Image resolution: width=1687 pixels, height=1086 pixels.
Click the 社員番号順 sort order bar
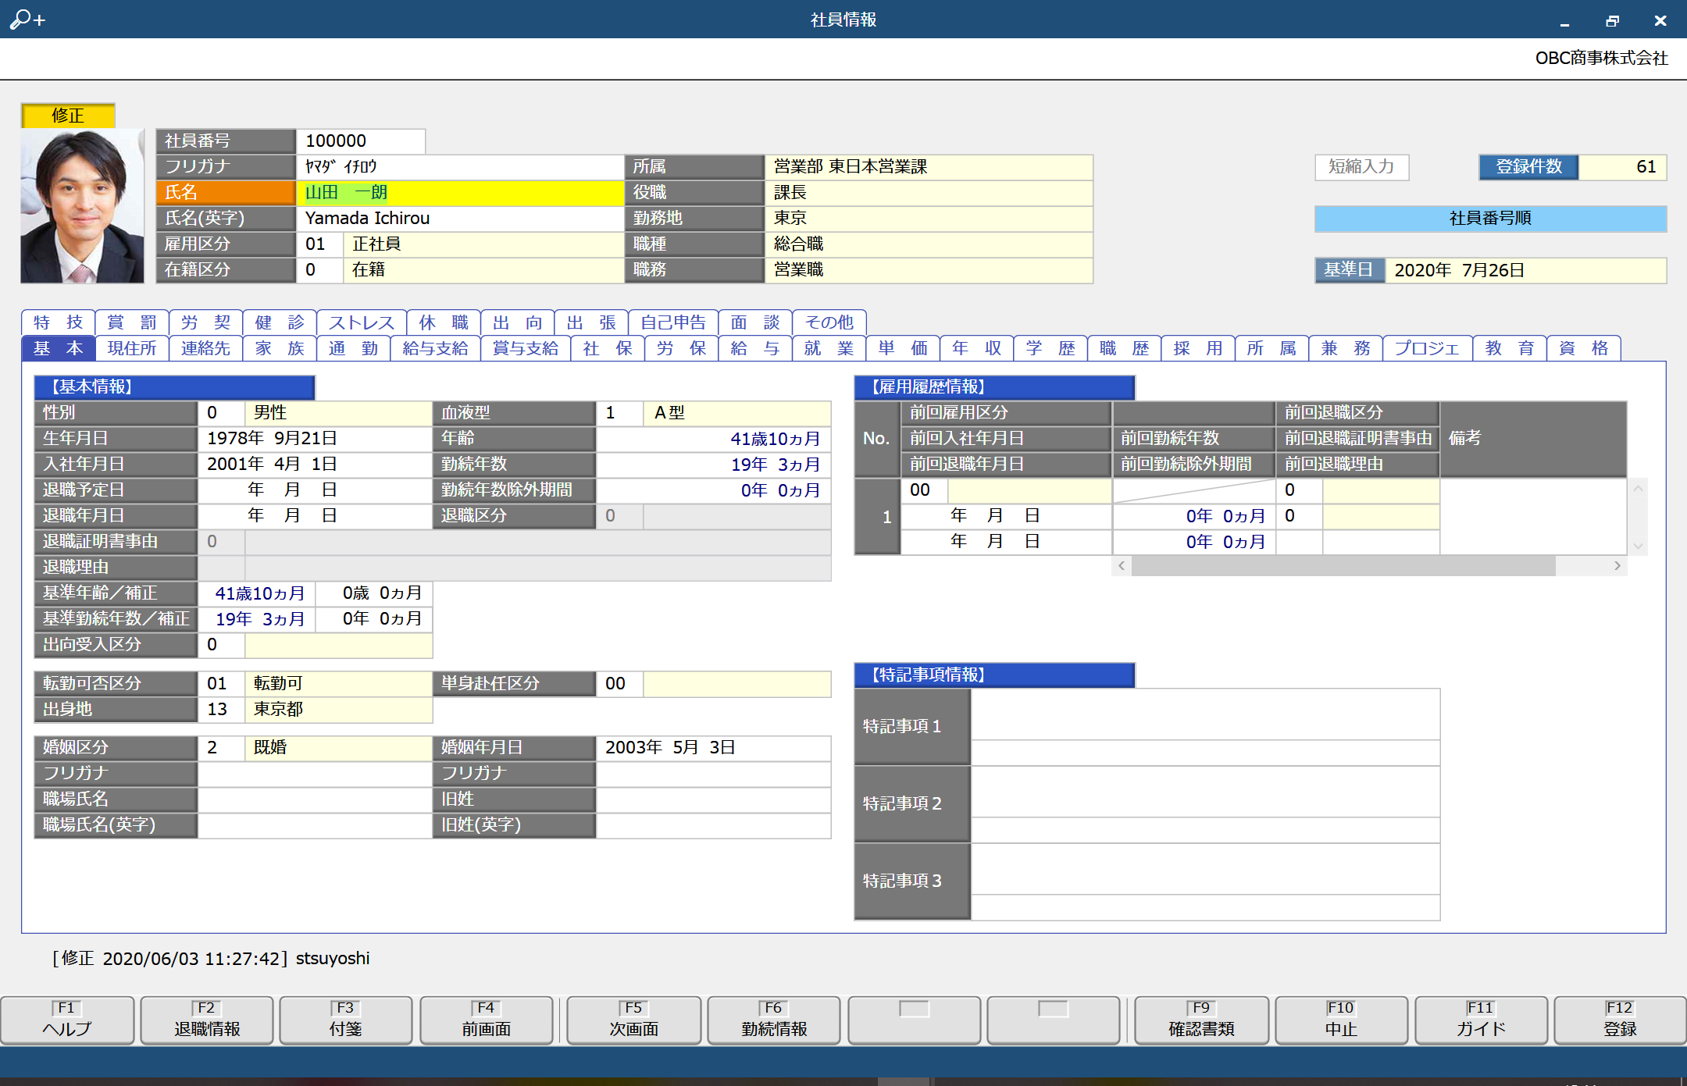point(1489,219)
